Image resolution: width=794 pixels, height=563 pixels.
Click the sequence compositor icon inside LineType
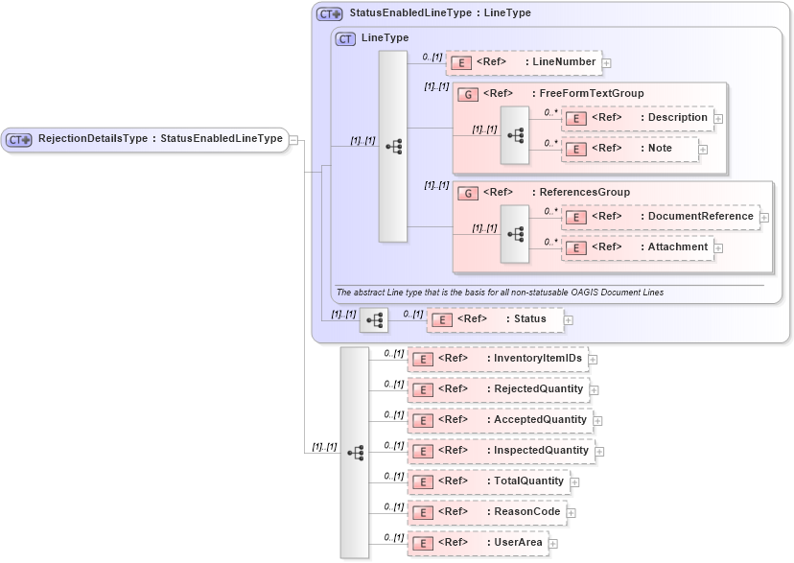(391, 146)
